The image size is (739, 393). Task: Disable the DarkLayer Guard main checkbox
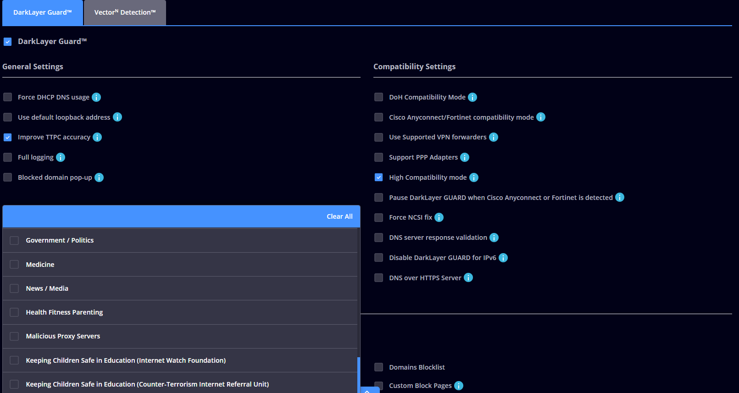coord(7,42)
